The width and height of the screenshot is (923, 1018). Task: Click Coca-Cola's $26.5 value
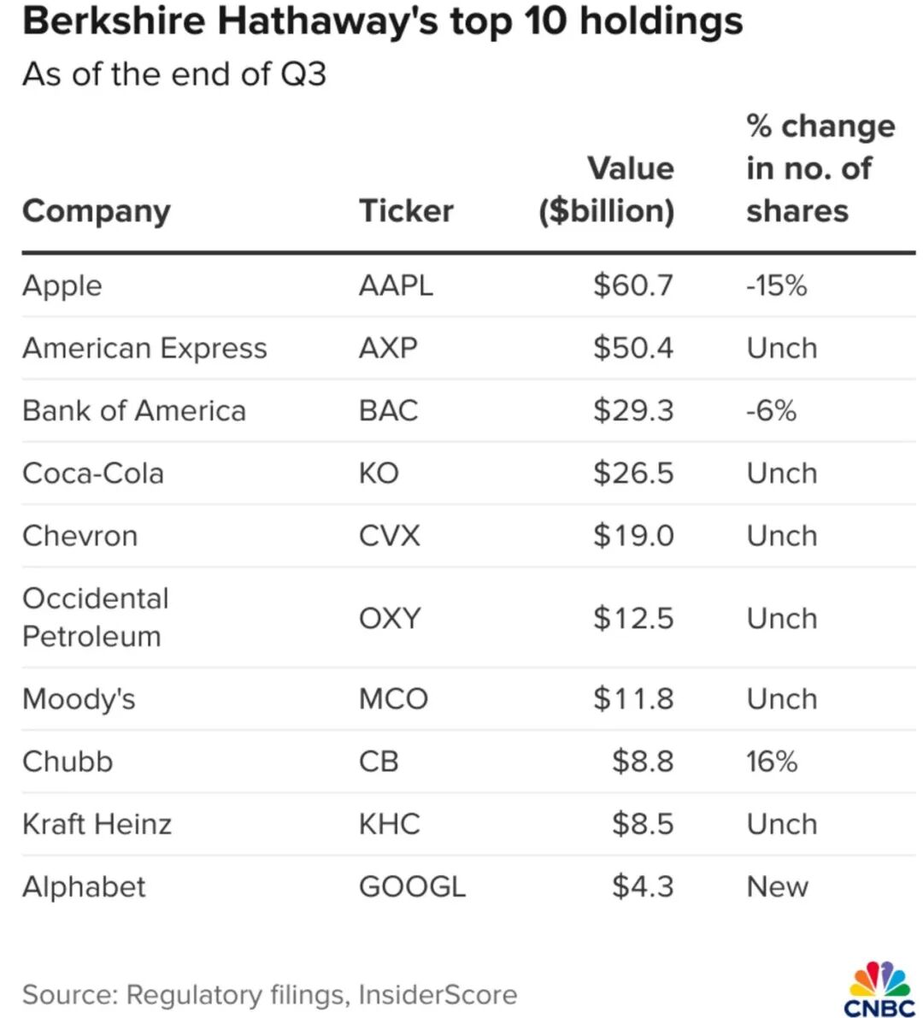(633, 474)
